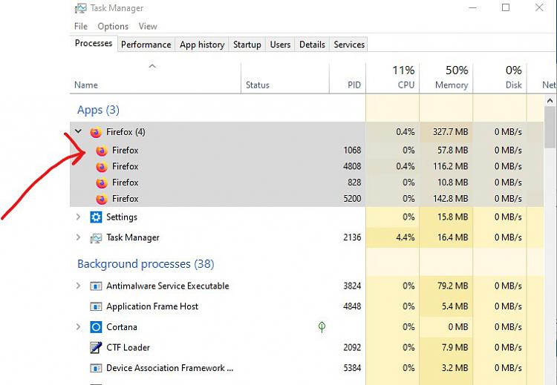Click the Firefox icon for PID 4808
The image size is (557, 385).
click(x=102, y=166)
